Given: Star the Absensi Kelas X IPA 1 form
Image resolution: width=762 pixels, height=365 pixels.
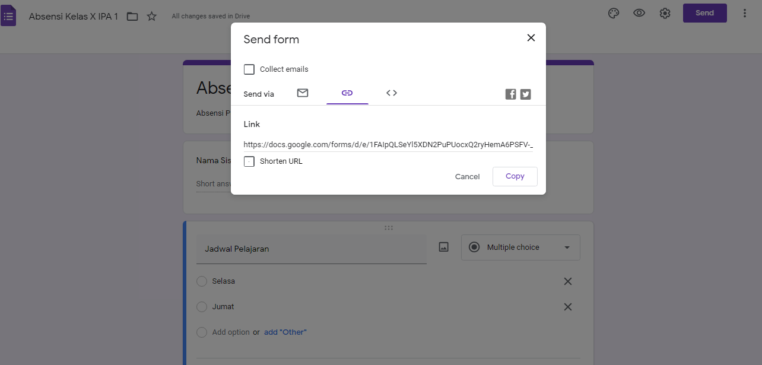Looking at the screenshot, I should coord(152,17).
